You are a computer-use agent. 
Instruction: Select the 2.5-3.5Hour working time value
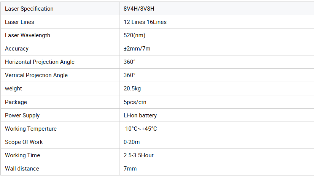pyautogui.click(x=138, y=155)
